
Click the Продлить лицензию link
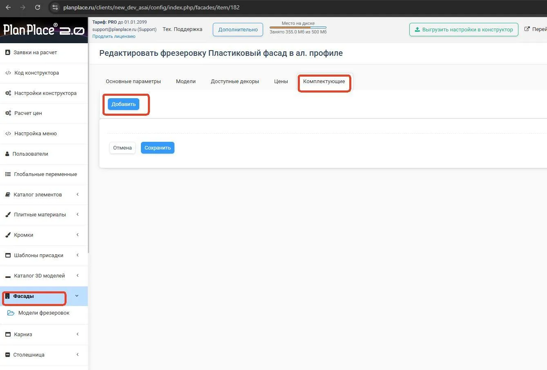114,36
